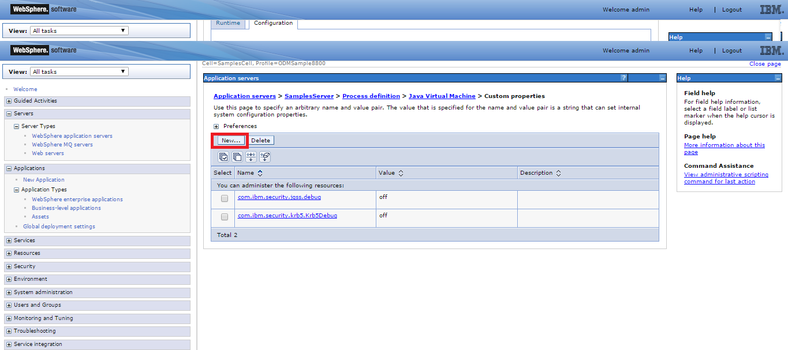
Task: Clear the filter value
Action: (265, 156)
